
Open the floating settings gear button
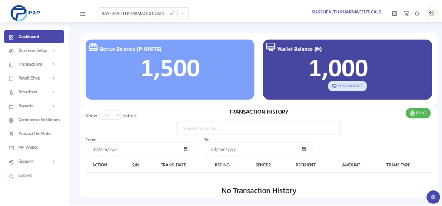(x=433, y=197)
